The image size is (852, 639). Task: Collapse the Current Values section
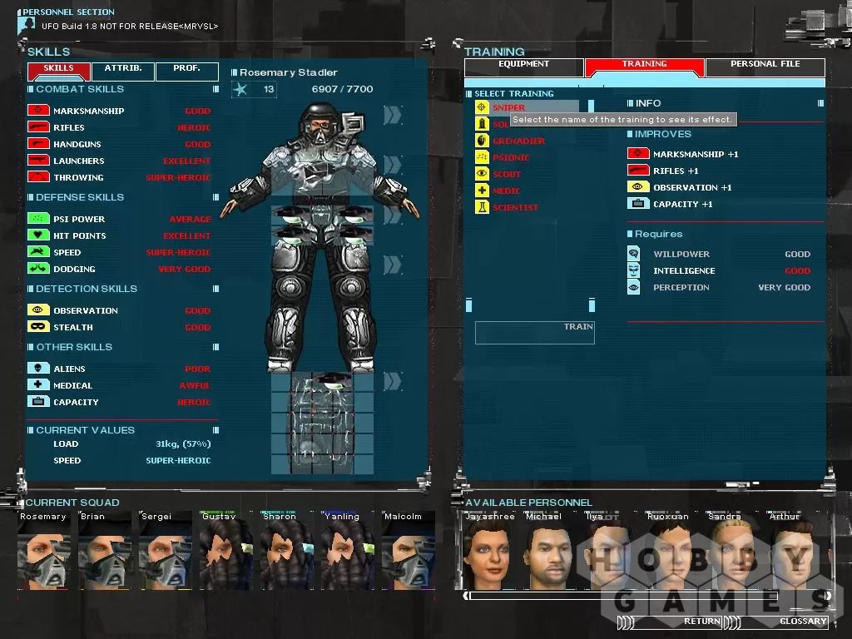(215, 430)
